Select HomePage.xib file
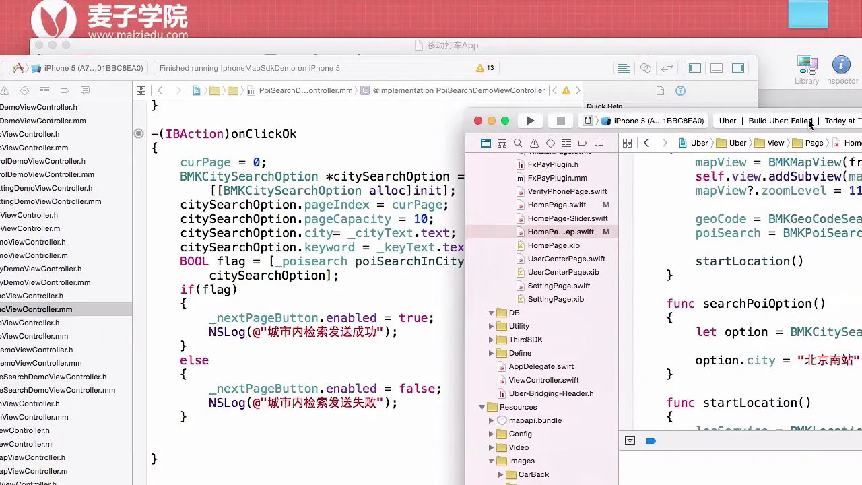862x485 pixels. (x=548, y=245)
